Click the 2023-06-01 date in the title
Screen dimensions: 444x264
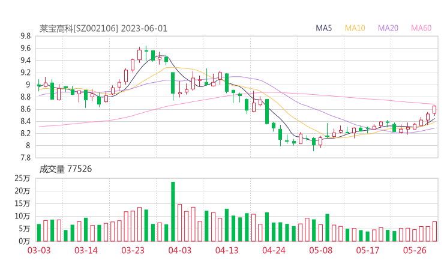145,28
